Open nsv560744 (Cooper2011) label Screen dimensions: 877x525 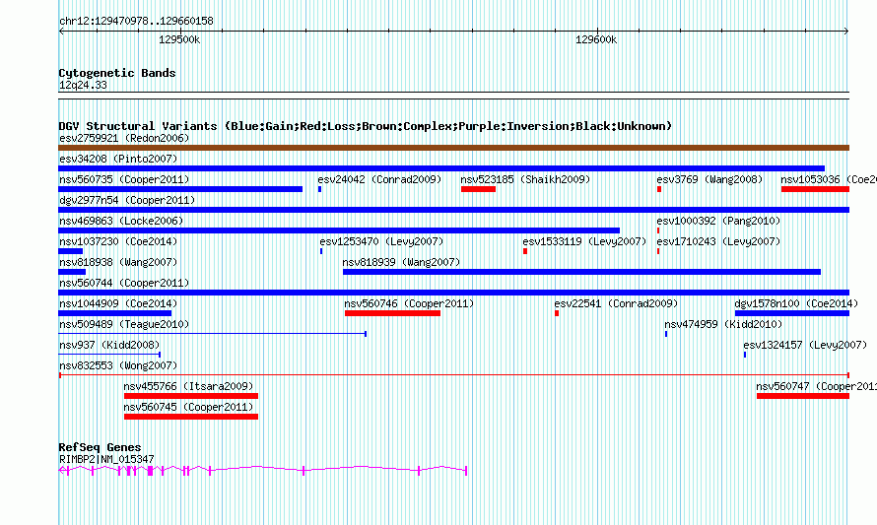124,283
